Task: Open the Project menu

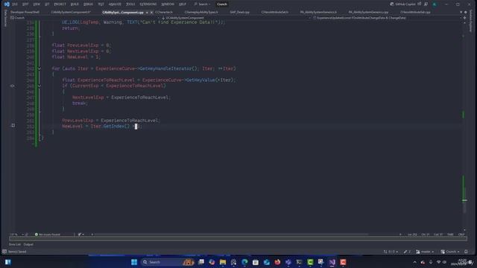Action: pos(60,4)
